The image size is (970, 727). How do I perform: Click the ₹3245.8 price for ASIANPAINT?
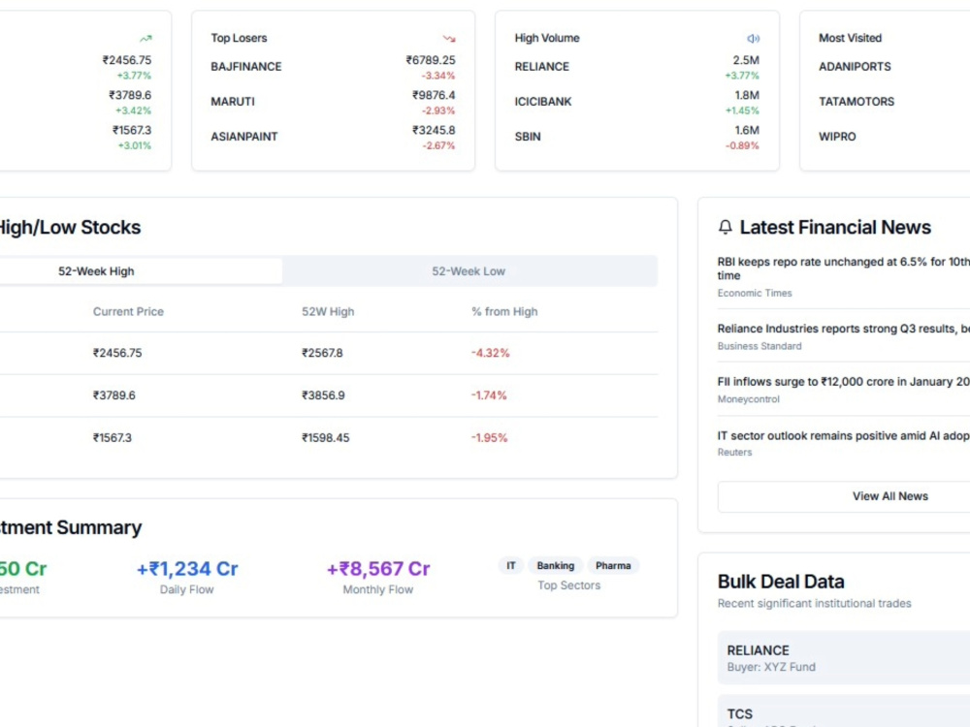[434, 131]
